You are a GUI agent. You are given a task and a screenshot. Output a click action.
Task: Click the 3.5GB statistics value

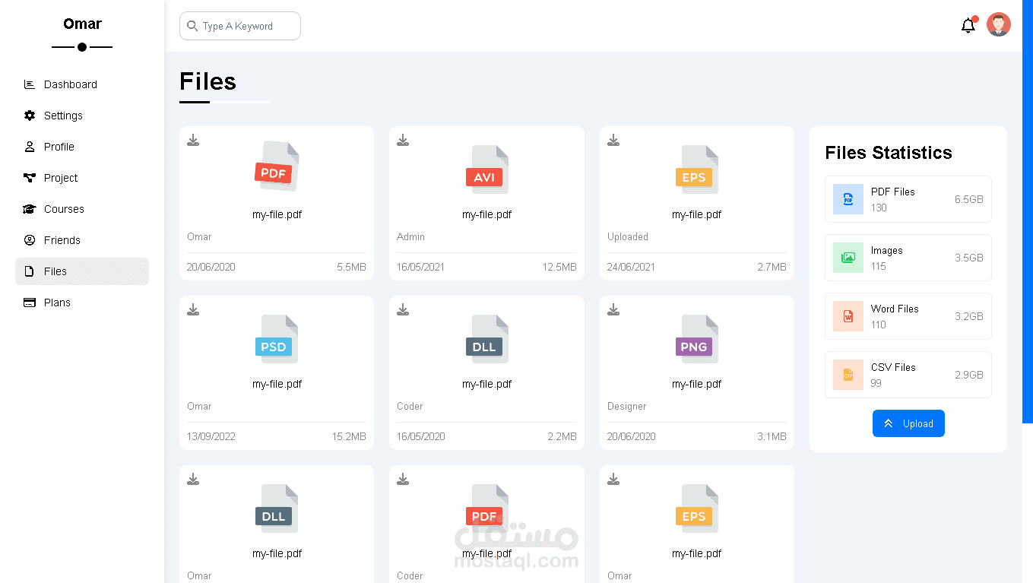(x=969, y=258)
